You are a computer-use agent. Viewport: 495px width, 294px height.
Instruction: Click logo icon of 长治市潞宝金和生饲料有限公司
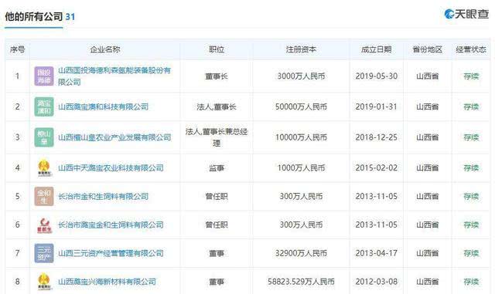click(44, 225)
